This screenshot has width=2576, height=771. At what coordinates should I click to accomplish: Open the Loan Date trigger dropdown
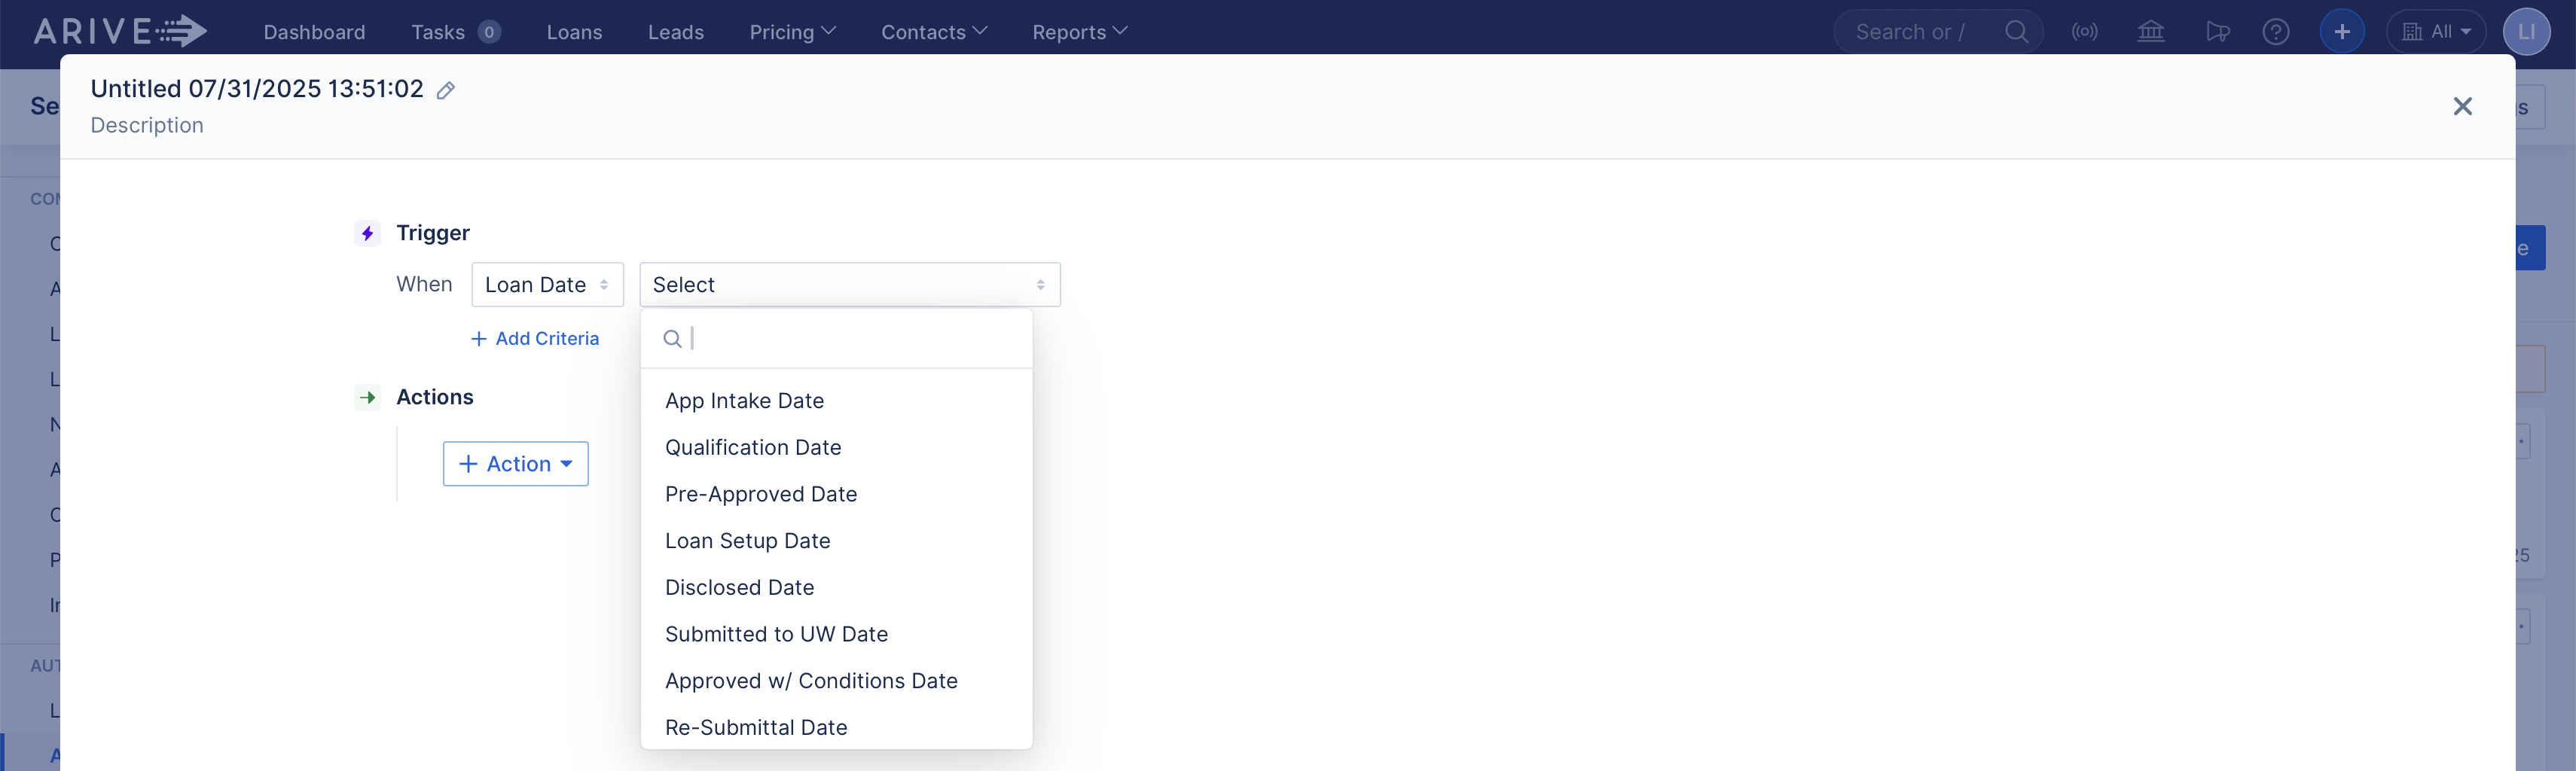click(x=546, y=284)
